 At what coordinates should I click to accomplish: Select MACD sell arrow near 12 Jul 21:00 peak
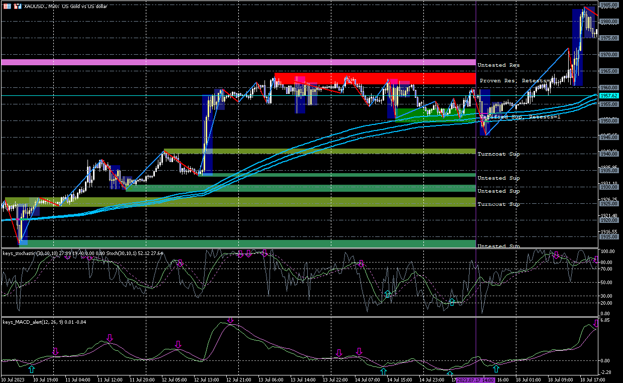pyautogui.click(x=230, y=321)
